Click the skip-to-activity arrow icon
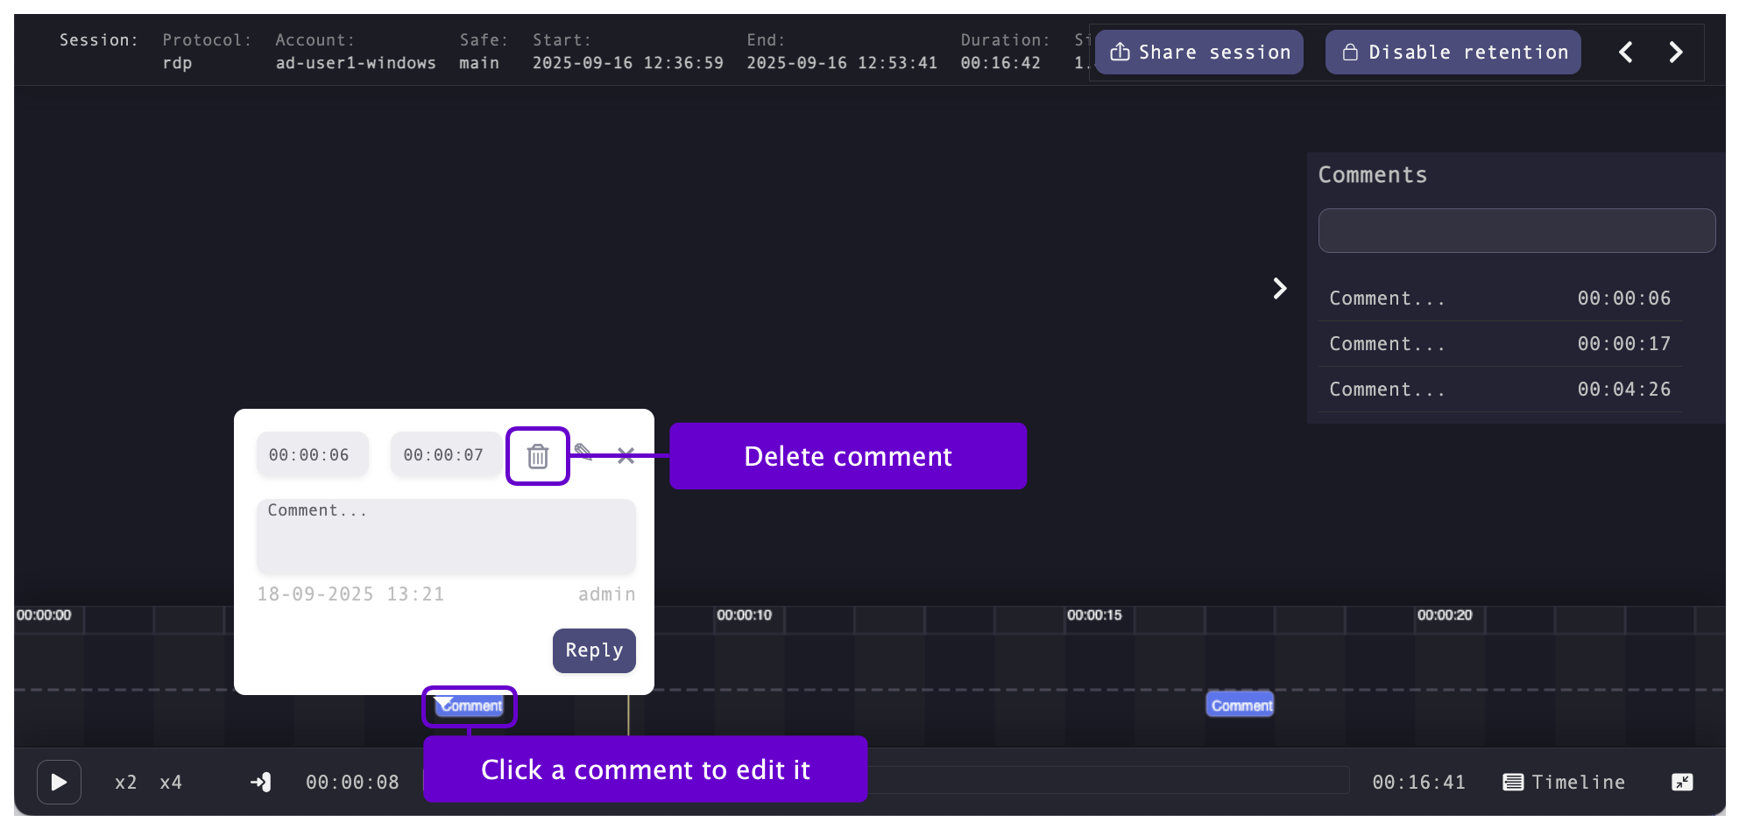This screenshot has height=836, width=1739. click(x=261, y=782)
